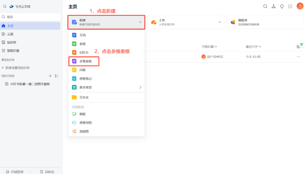
Task: Collapse the sidebar with top-left menu icon
Action: pyautogui.click(x=5, y=7)
